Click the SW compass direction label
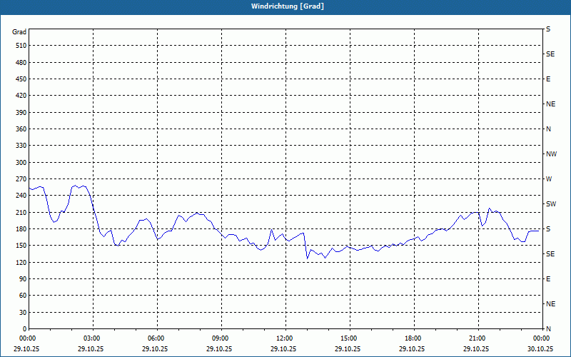 [550, 204]
